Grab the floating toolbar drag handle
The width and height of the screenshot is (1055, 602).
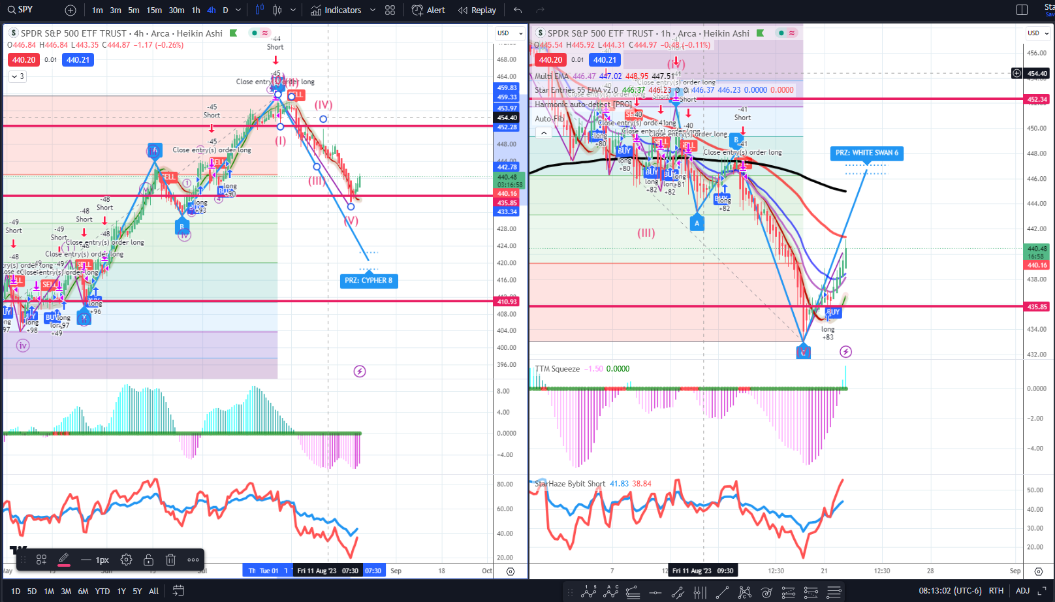(22, 560)
